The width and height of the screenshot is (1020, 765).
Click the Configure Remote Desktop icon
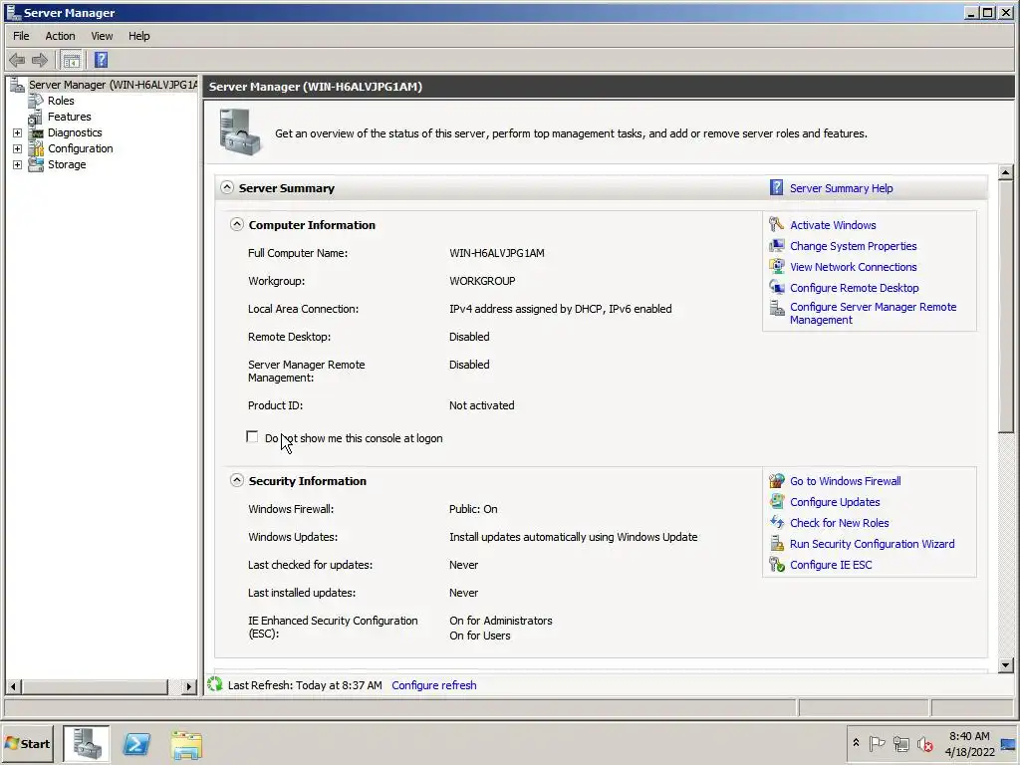click(x=776, y=288)
